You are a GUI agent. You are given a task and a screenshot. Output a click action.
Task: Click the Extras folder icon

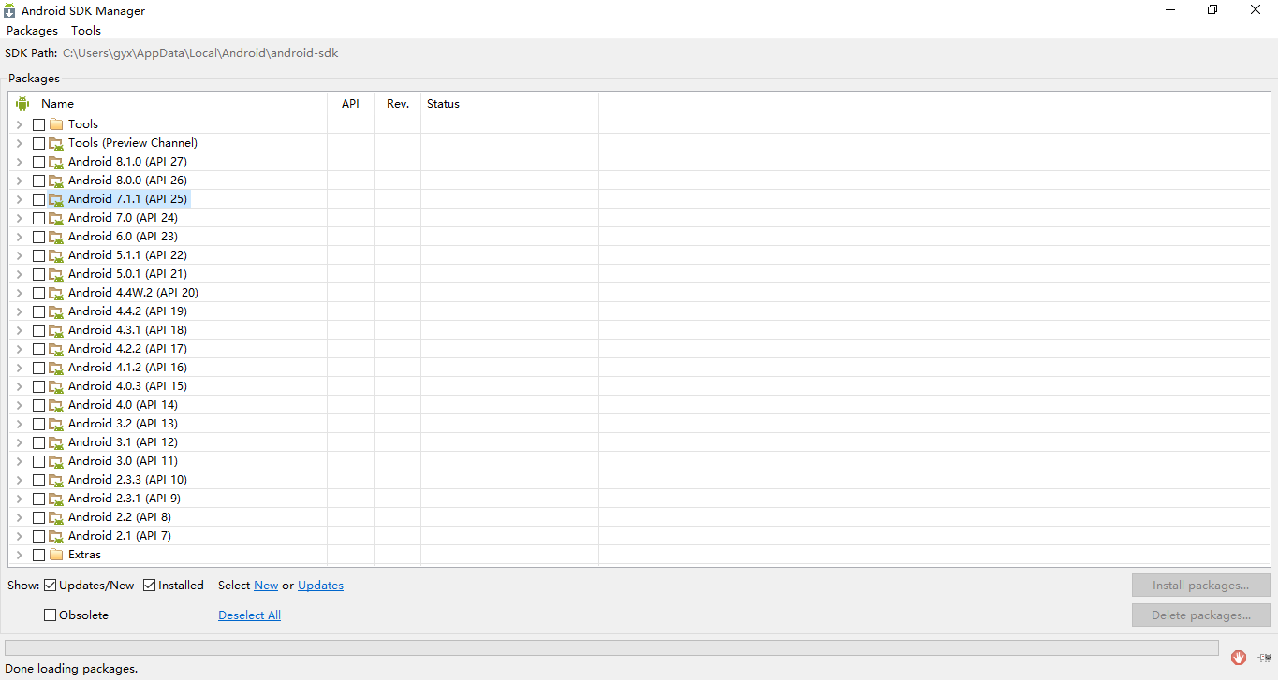(x=56, y=555)
